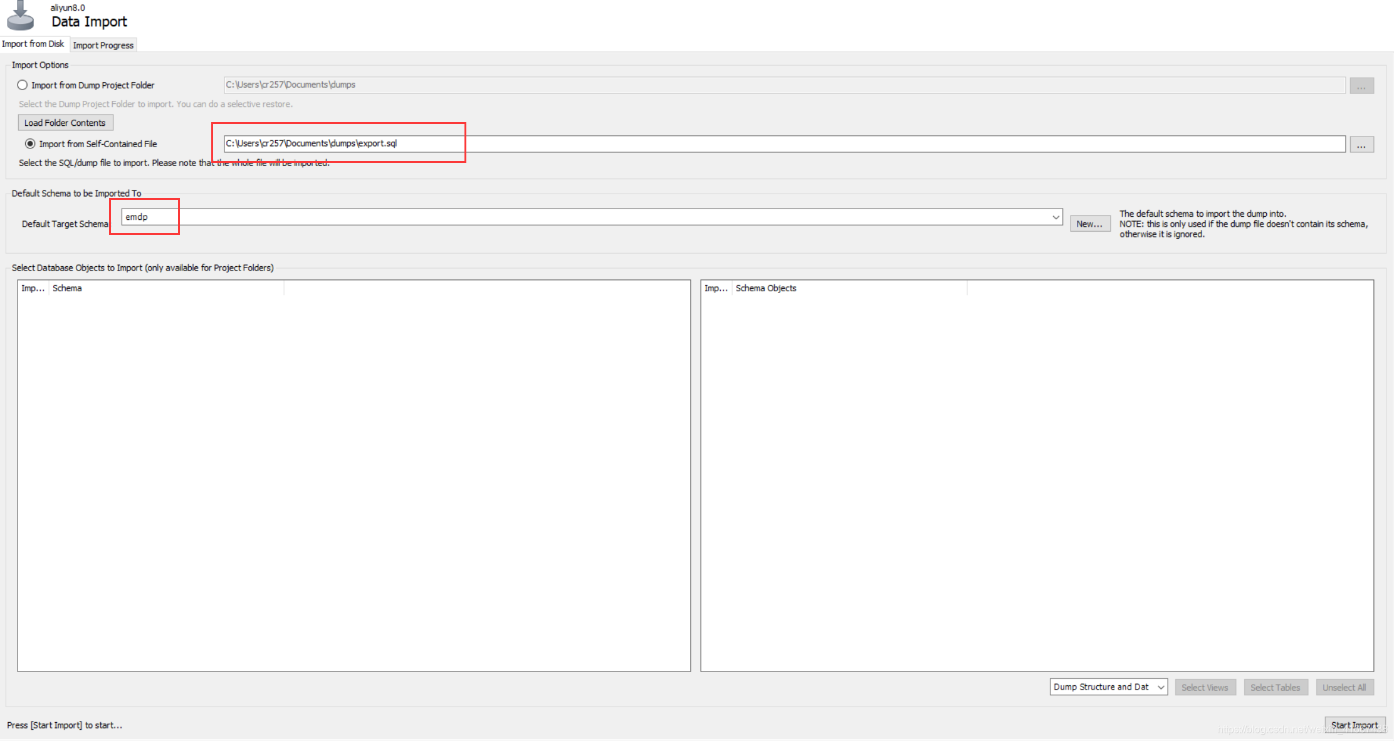The image size is (1394, 741).
Task: Select Import from Dump Project Folder
Action: tap(23, 85)
